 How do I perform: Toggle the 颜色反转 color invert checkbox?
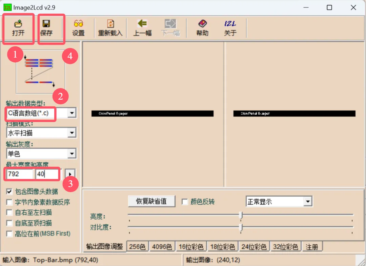185,202
